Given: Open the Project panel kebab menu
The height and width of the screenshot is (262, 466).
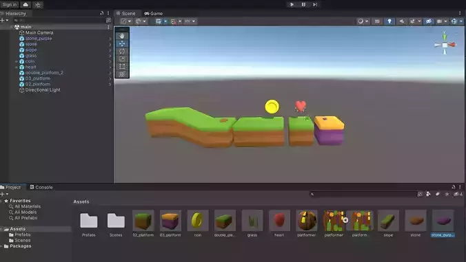Looking at the screenshot, I should (460, 187).
